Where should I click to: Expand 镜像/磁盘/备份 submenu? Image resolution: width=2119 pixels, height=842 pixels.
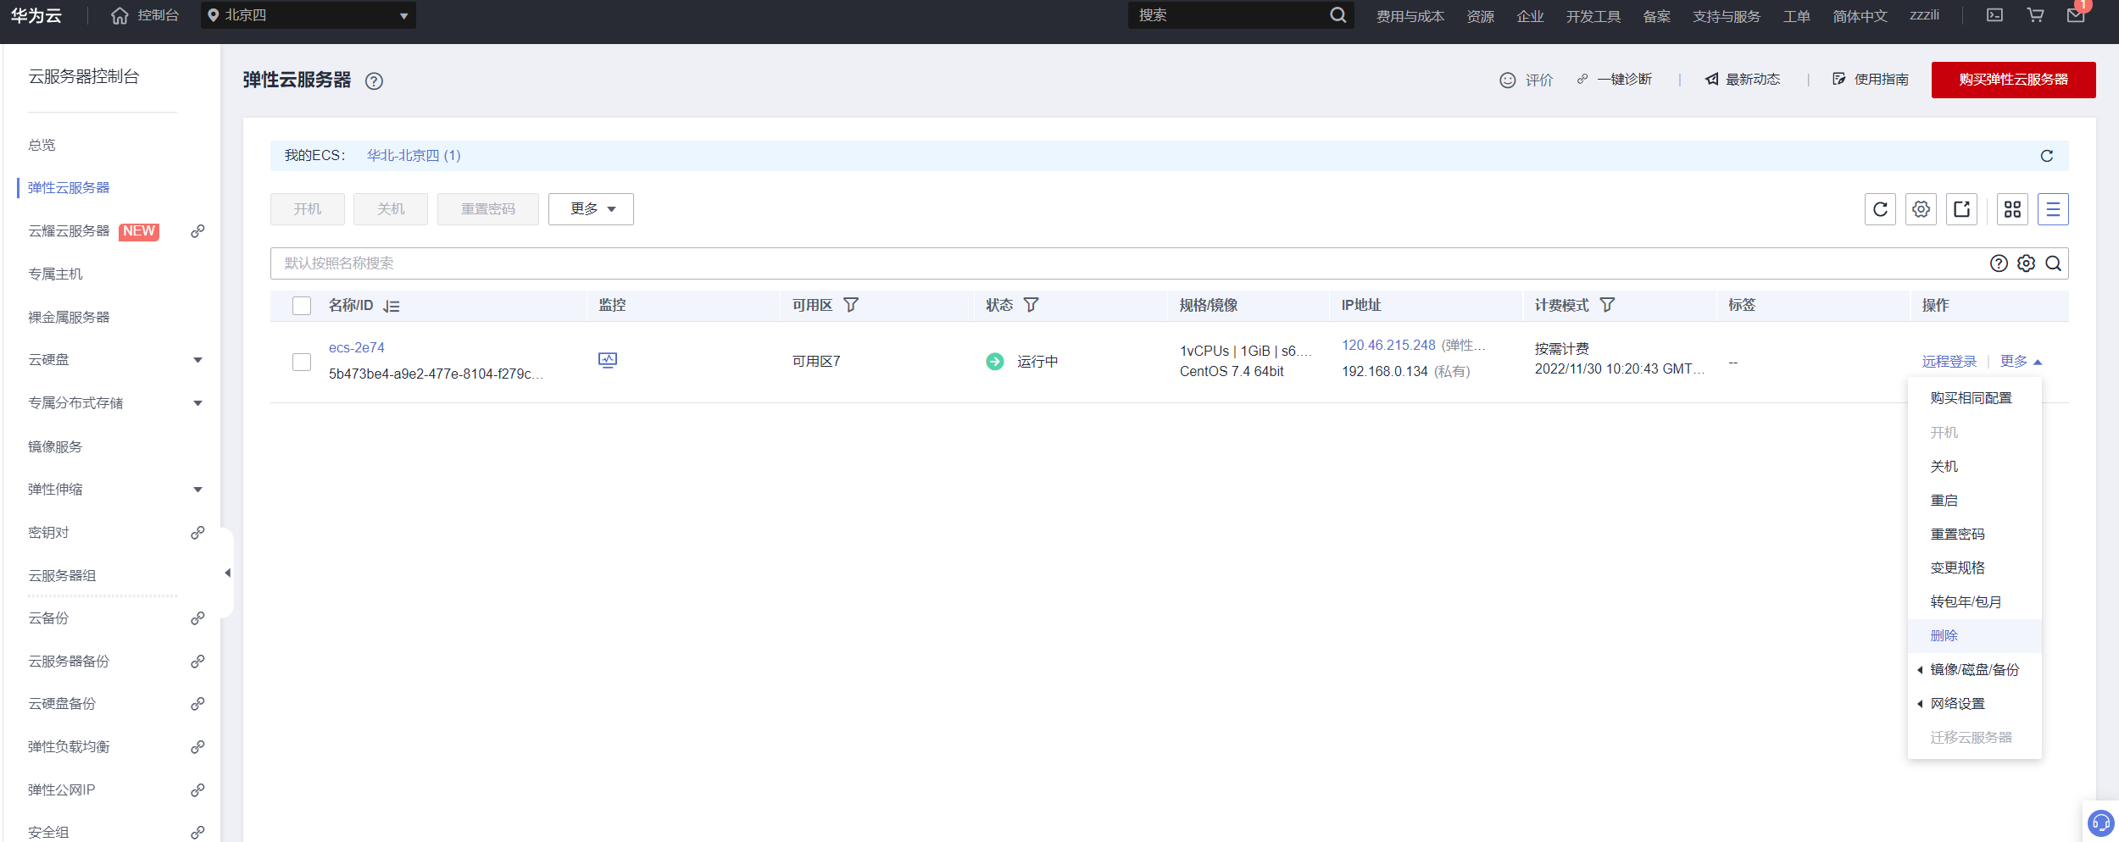1974,670
